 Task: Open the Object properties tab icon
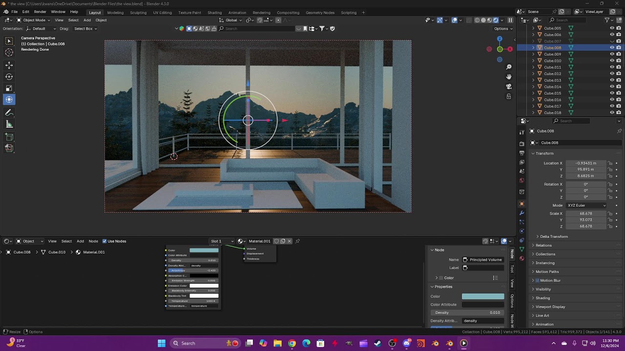point(521,204)
